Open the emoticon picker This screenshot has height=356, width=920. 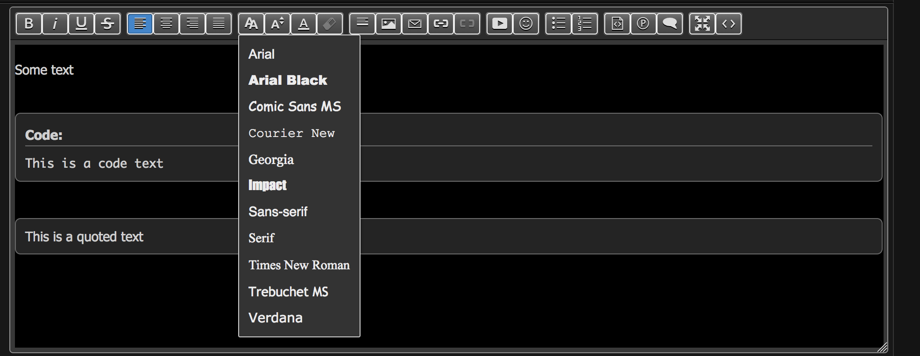525,23
